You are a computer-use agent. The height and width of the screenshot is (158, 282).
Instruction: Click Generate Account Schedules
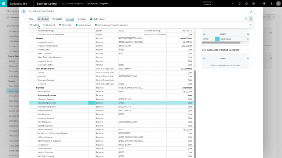111,25
